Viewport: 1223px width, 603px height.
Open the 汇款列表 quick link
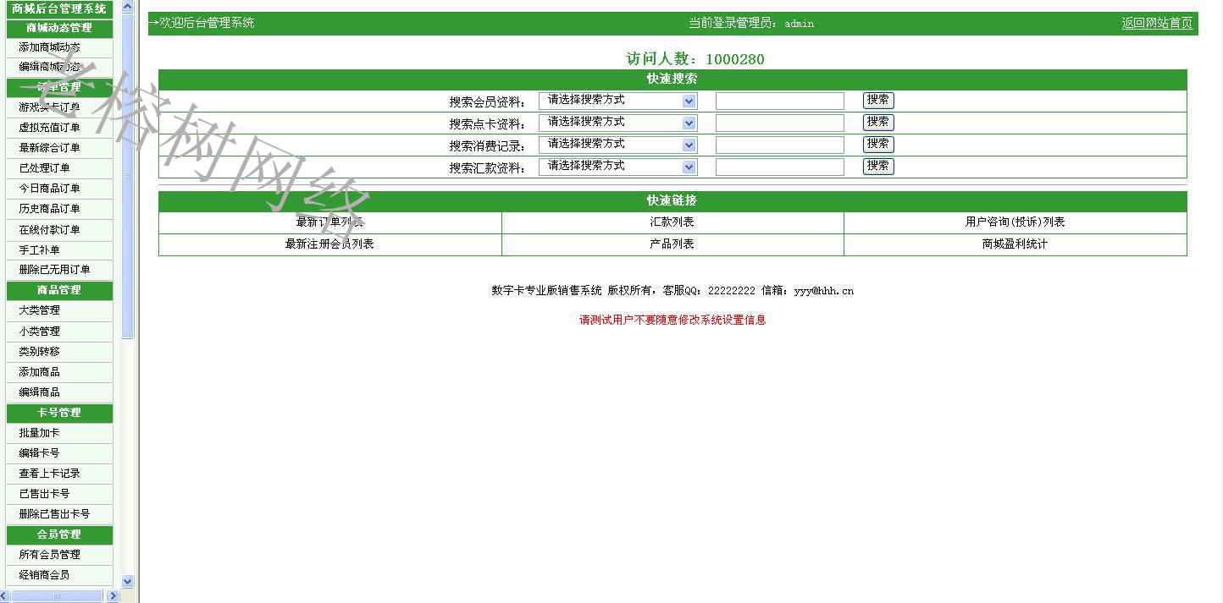(x=672, y=222)
